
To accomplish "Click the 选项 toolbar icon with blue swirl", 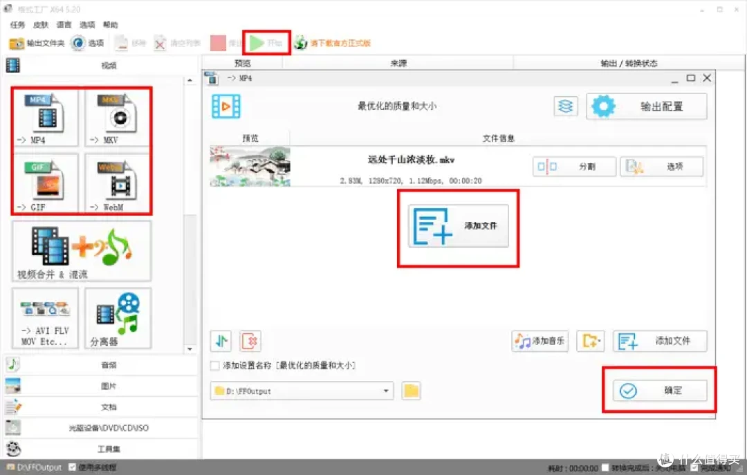I will [87, 44].
